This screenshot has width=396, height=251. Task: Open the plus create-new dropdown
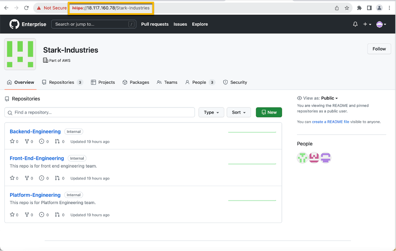click(367, 24)
